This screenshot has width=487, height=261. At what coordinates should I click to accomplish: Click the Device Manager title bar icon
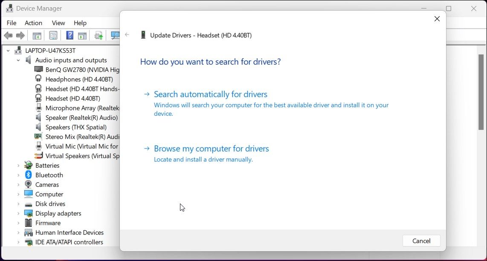point(9,9)
